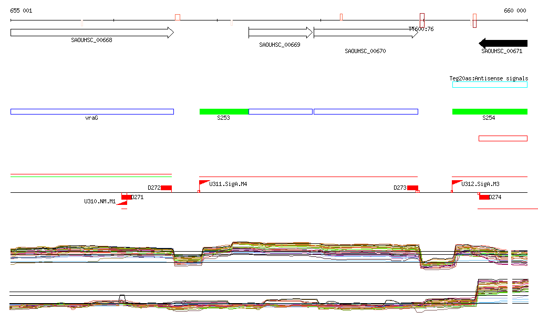Click the SAOUHSC_00668 label text
The height and width of the screenshot is (321, 538).
[x=91, y=40]
